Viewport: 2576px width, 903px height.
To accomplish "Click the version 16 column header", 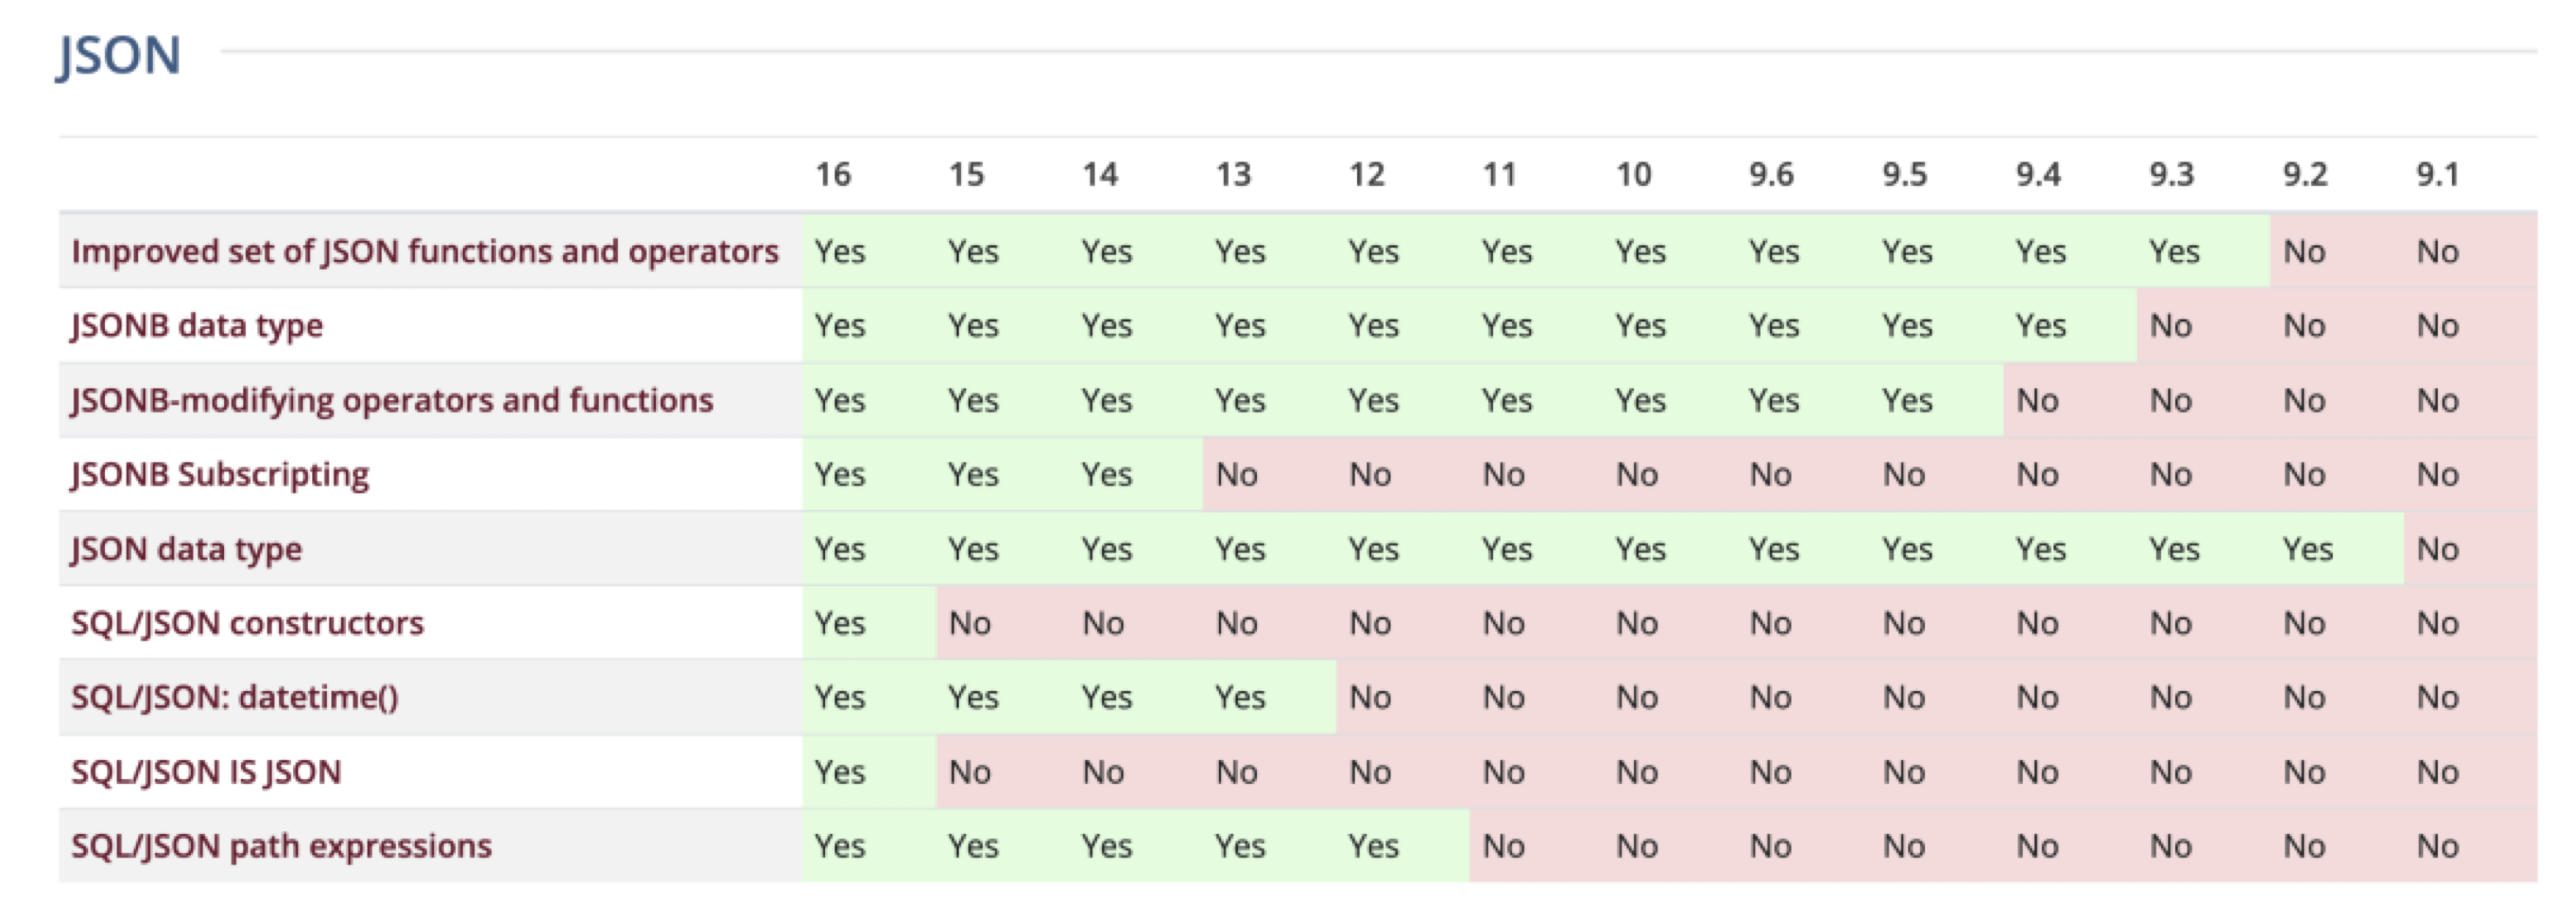I will (833, 175).
